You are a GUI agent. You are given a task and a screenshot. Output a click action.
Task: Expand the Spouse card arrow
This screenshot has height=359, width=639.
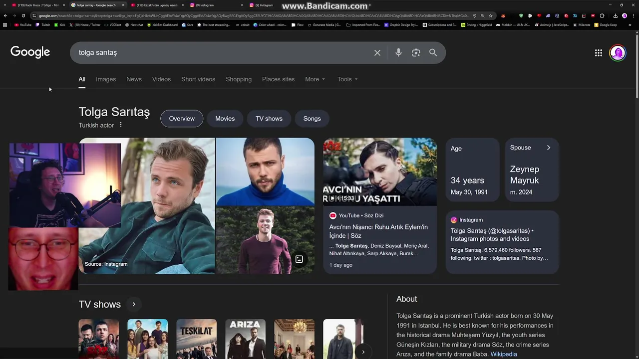pos(548,148)
